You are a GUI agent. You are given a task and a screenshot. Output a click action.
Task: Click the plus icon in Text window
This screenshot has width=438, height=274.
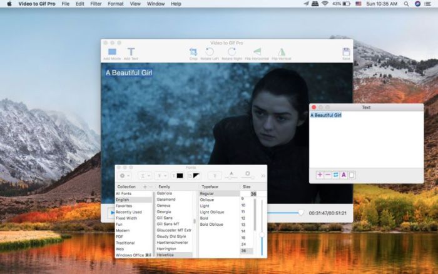pos(320,175)
